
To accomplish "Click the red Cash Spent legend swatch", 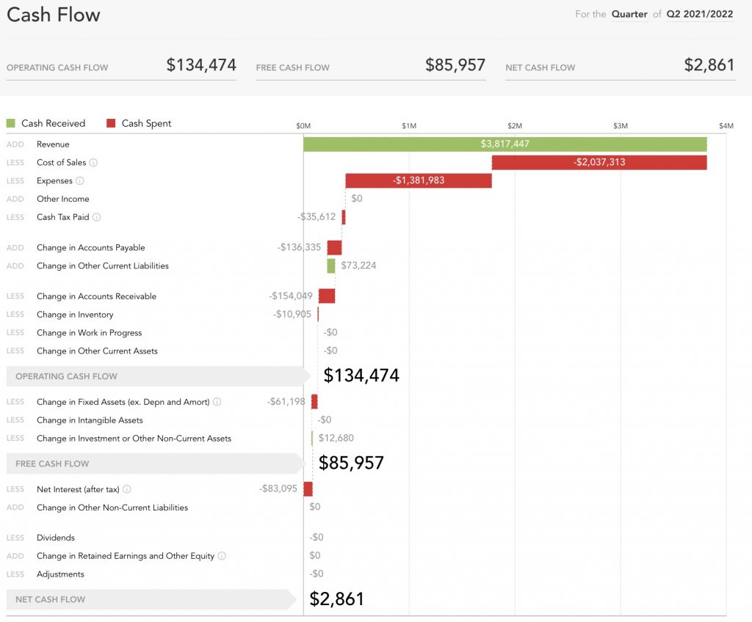I will (x=111, y=123).
